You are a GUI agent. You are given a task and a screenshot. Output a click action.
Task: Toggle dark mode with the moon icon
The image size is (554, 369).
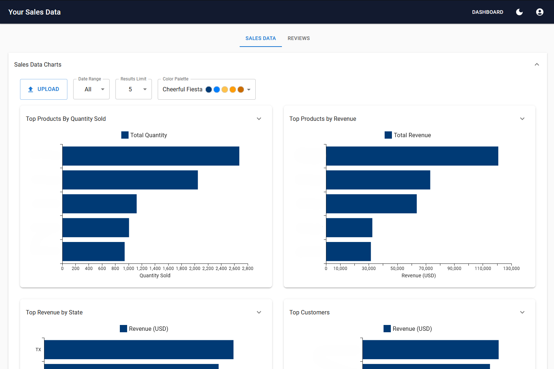(519, 12)
